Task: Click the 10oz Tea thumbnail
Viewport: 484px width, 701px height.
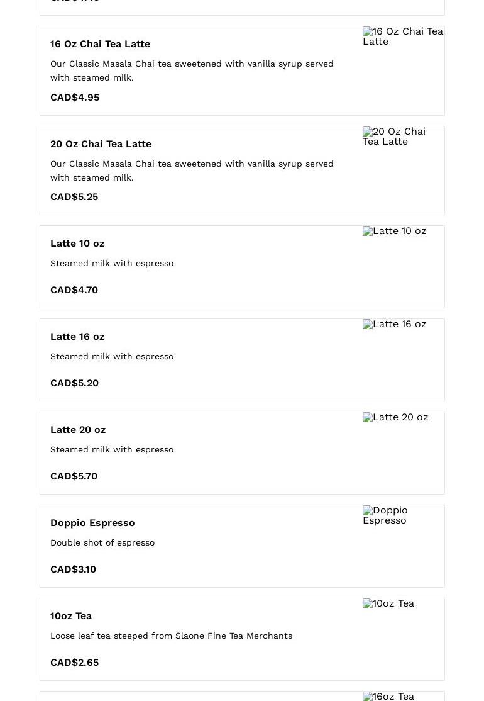Action: click(388, 603)
